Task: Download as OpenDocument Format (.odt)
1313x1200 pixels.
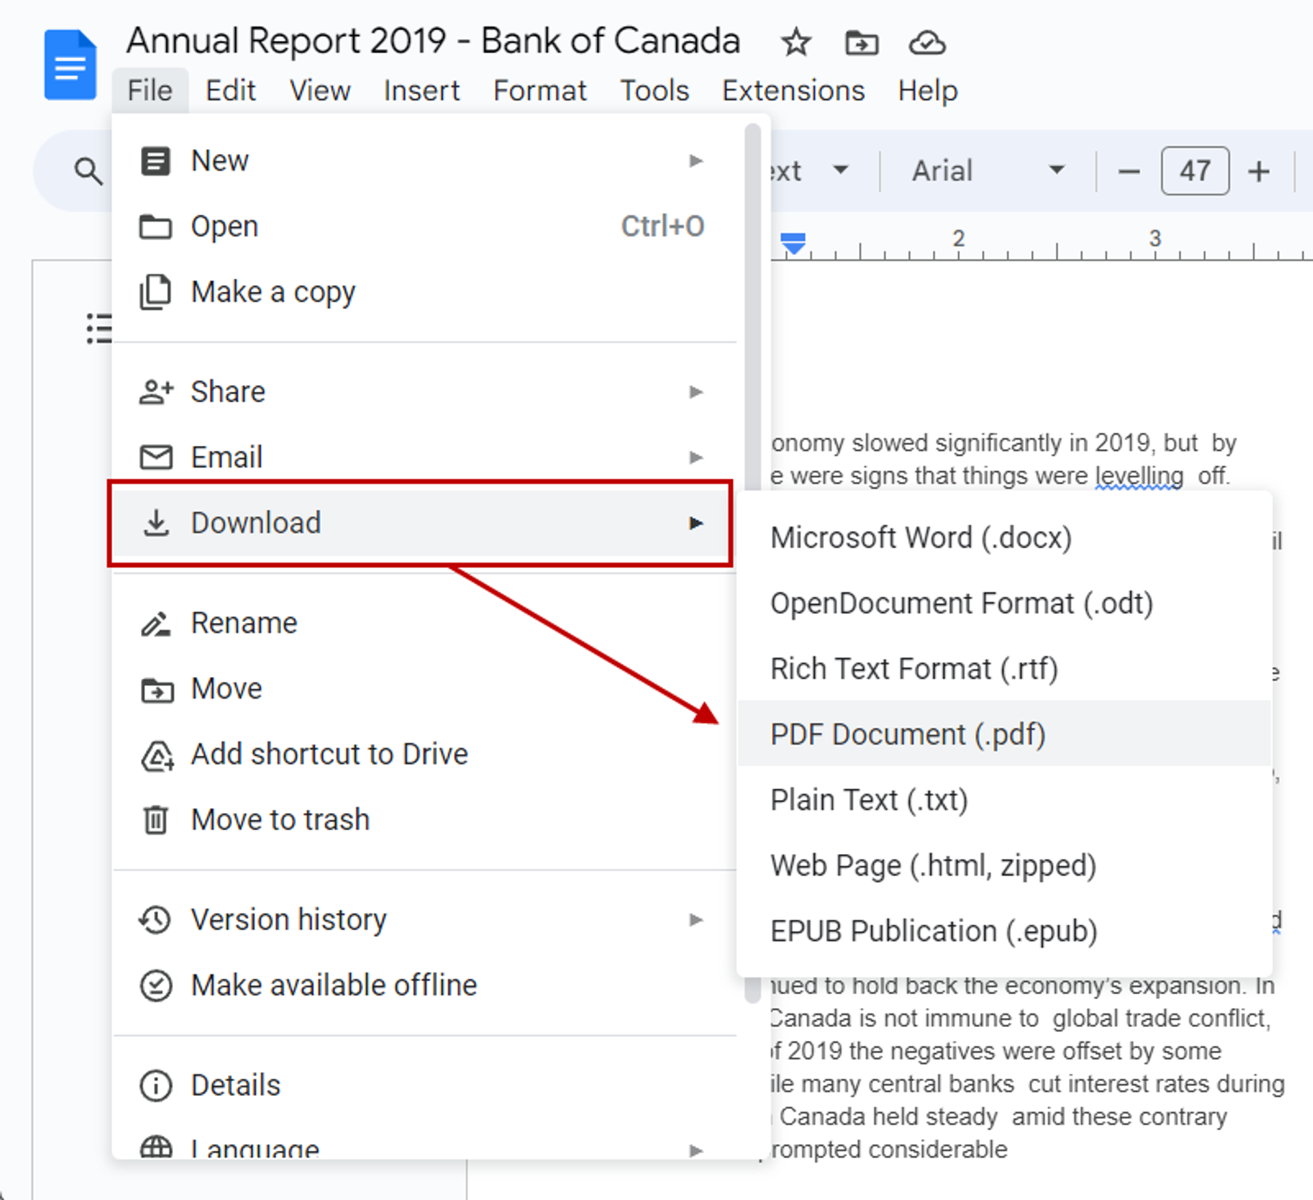Action: (1005, 603)
